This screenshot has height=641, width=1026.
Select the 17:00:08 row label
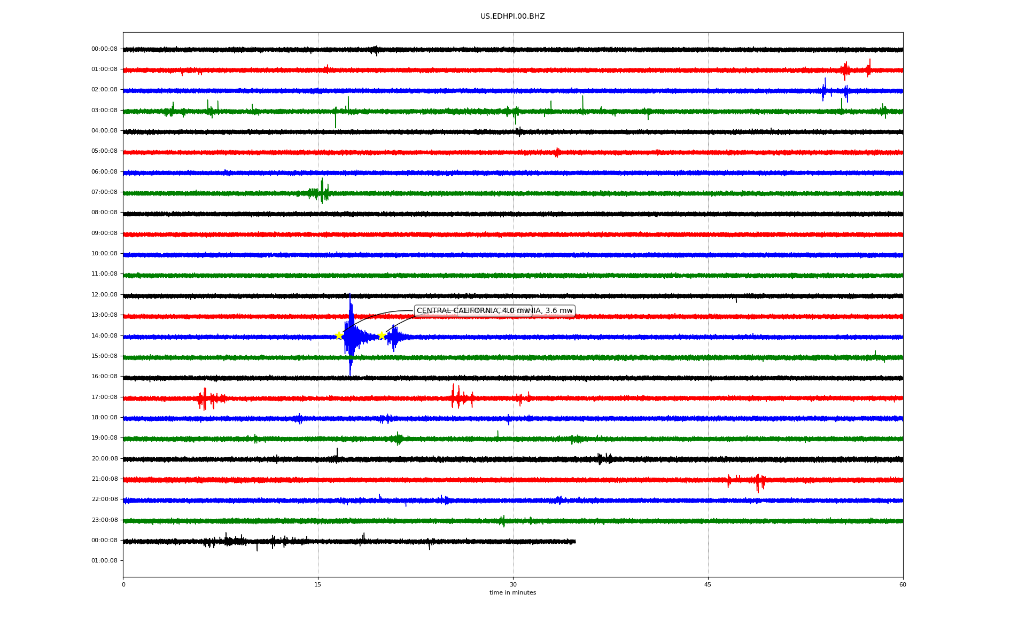click(104, 397)
